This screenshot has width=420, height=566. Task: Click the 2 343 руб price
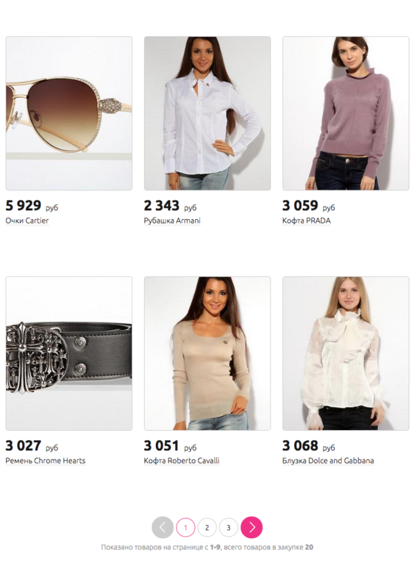click(x=170, y=206)
